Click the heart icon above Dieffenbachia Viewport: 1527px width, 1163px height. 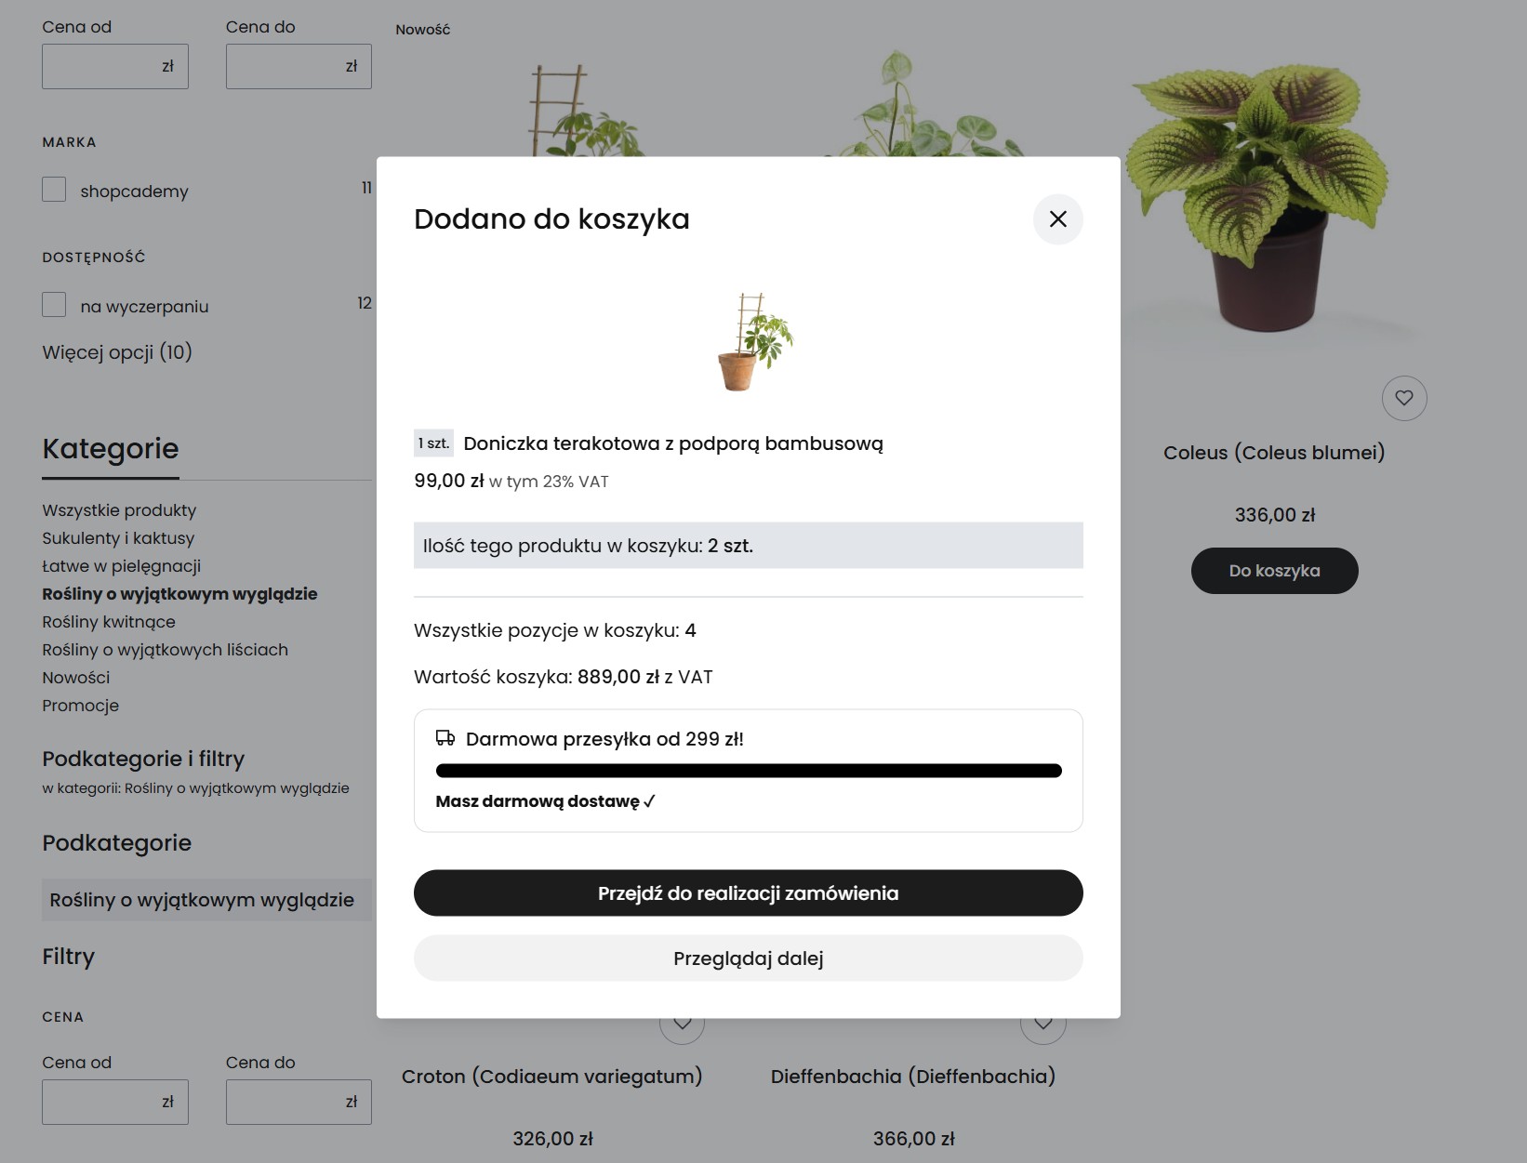point(1043,1024)
